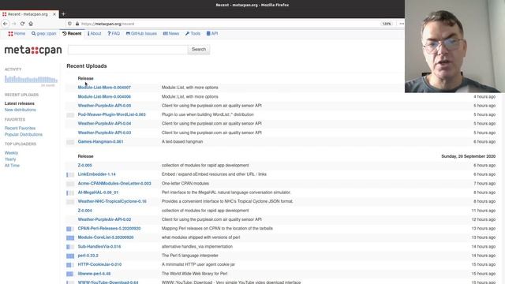
Task: Click the activity histogram chart
Action: [31, 79]
